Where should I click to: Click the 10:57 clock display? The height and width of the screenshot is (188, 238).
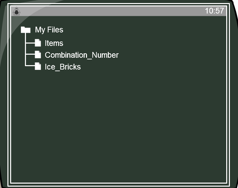tap(214, 11)
